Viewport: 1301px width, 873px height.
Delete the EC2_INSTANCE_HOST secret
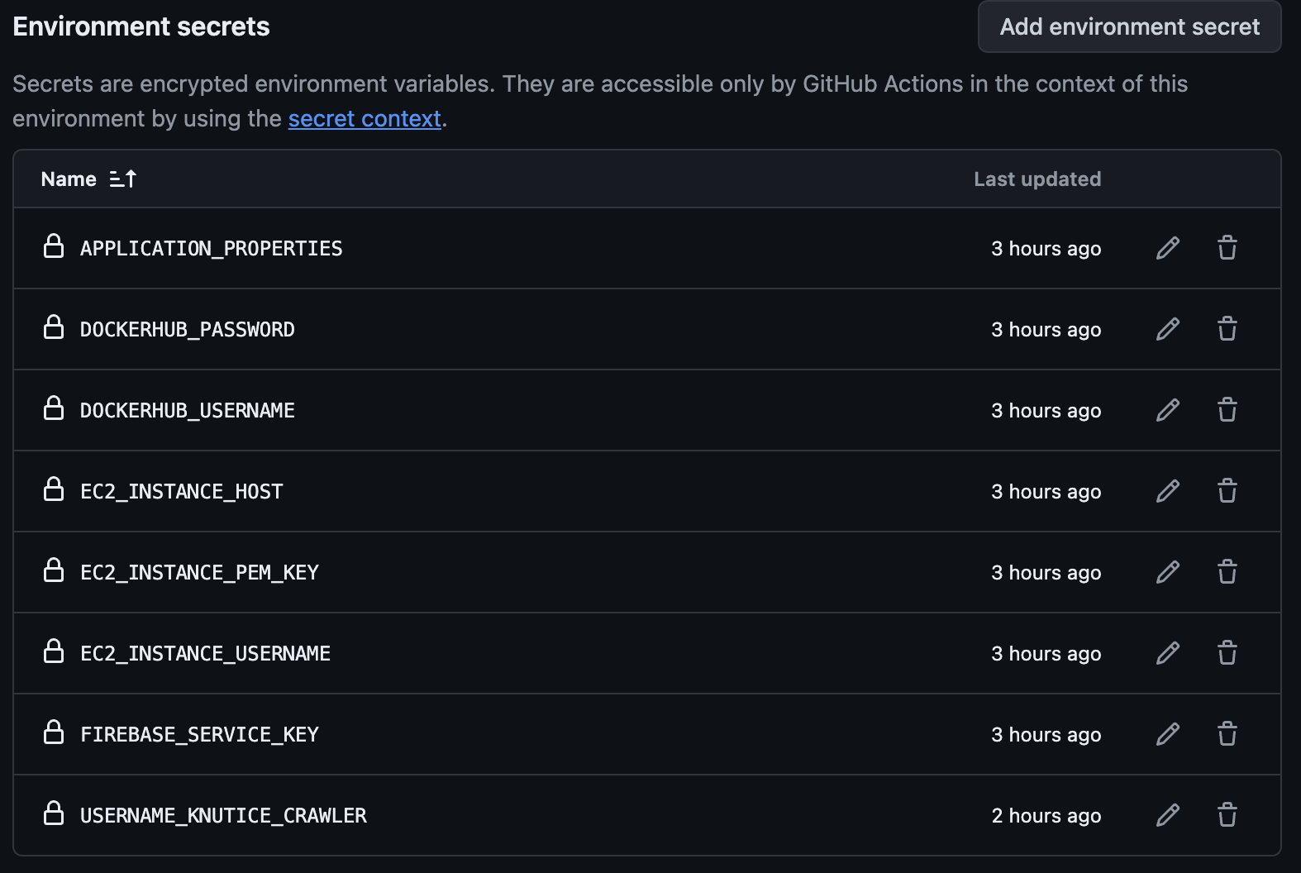click(x=1227, y=491)
